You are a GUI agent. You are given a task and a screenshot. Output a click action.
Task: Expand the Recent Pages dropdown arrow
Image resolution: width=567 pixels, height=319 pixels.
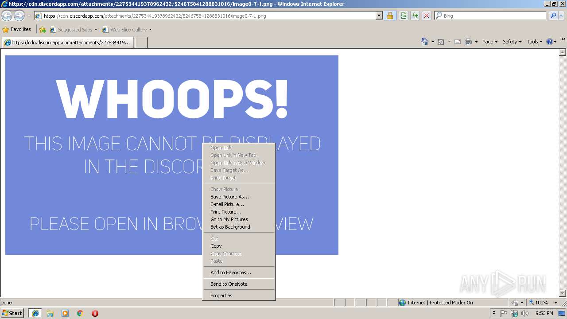click(29, 16)
